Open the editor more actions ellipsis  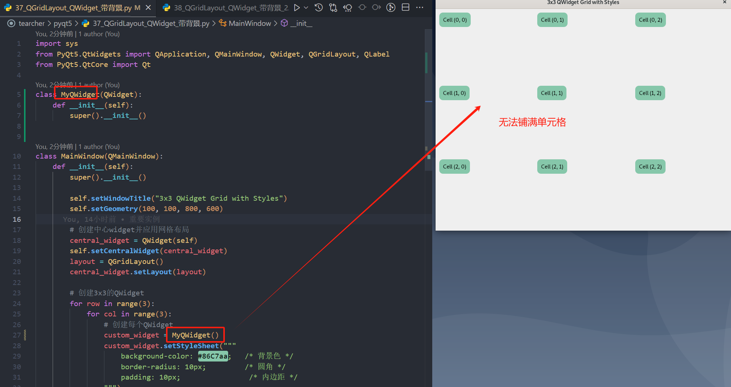(420, 7)
